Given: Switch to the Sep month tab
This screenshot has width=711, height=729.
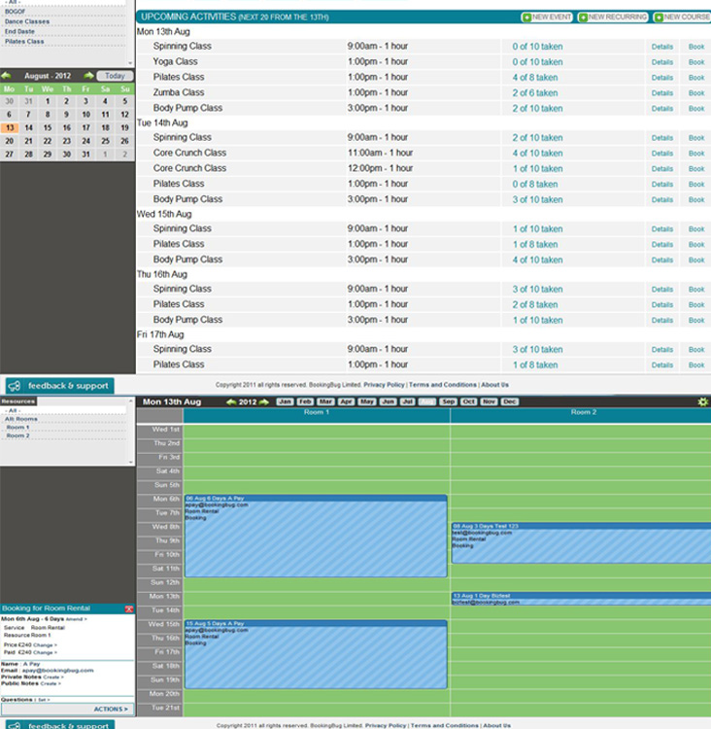Looking at the screenshot, I should click(448, 401).
